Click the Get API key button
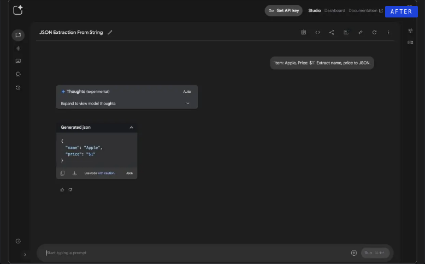 pos(284,10)
